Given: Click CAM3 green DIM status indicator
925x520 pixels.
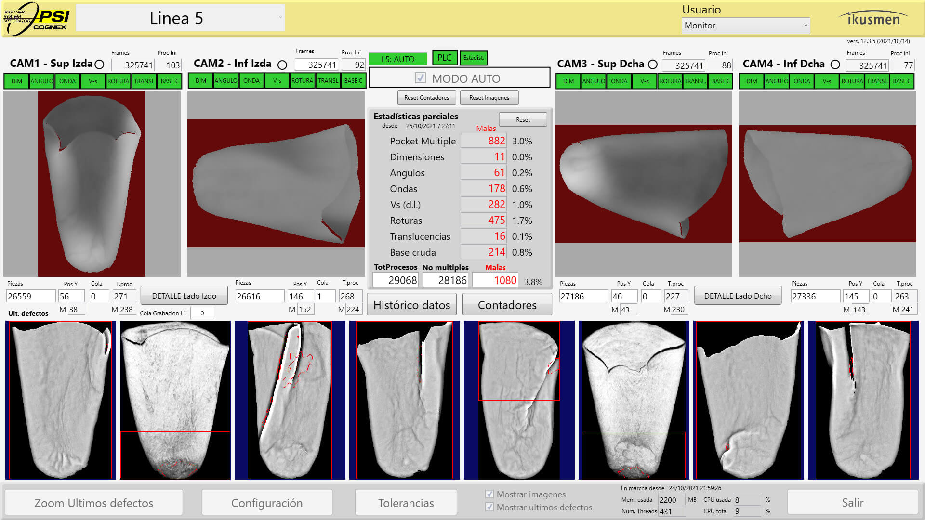Looking at the screenshot, I should click(568, 81).
